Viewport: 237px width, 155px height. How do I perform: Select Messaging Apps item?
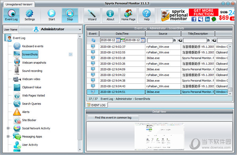click(x=32, y=136)
